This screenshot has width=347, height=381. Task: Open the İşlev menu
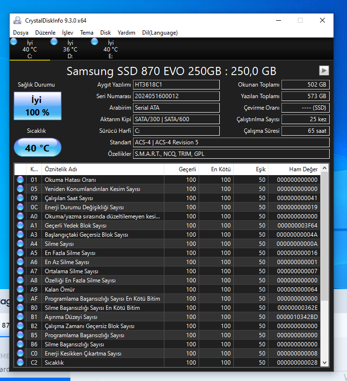click(x=67, y=33)
